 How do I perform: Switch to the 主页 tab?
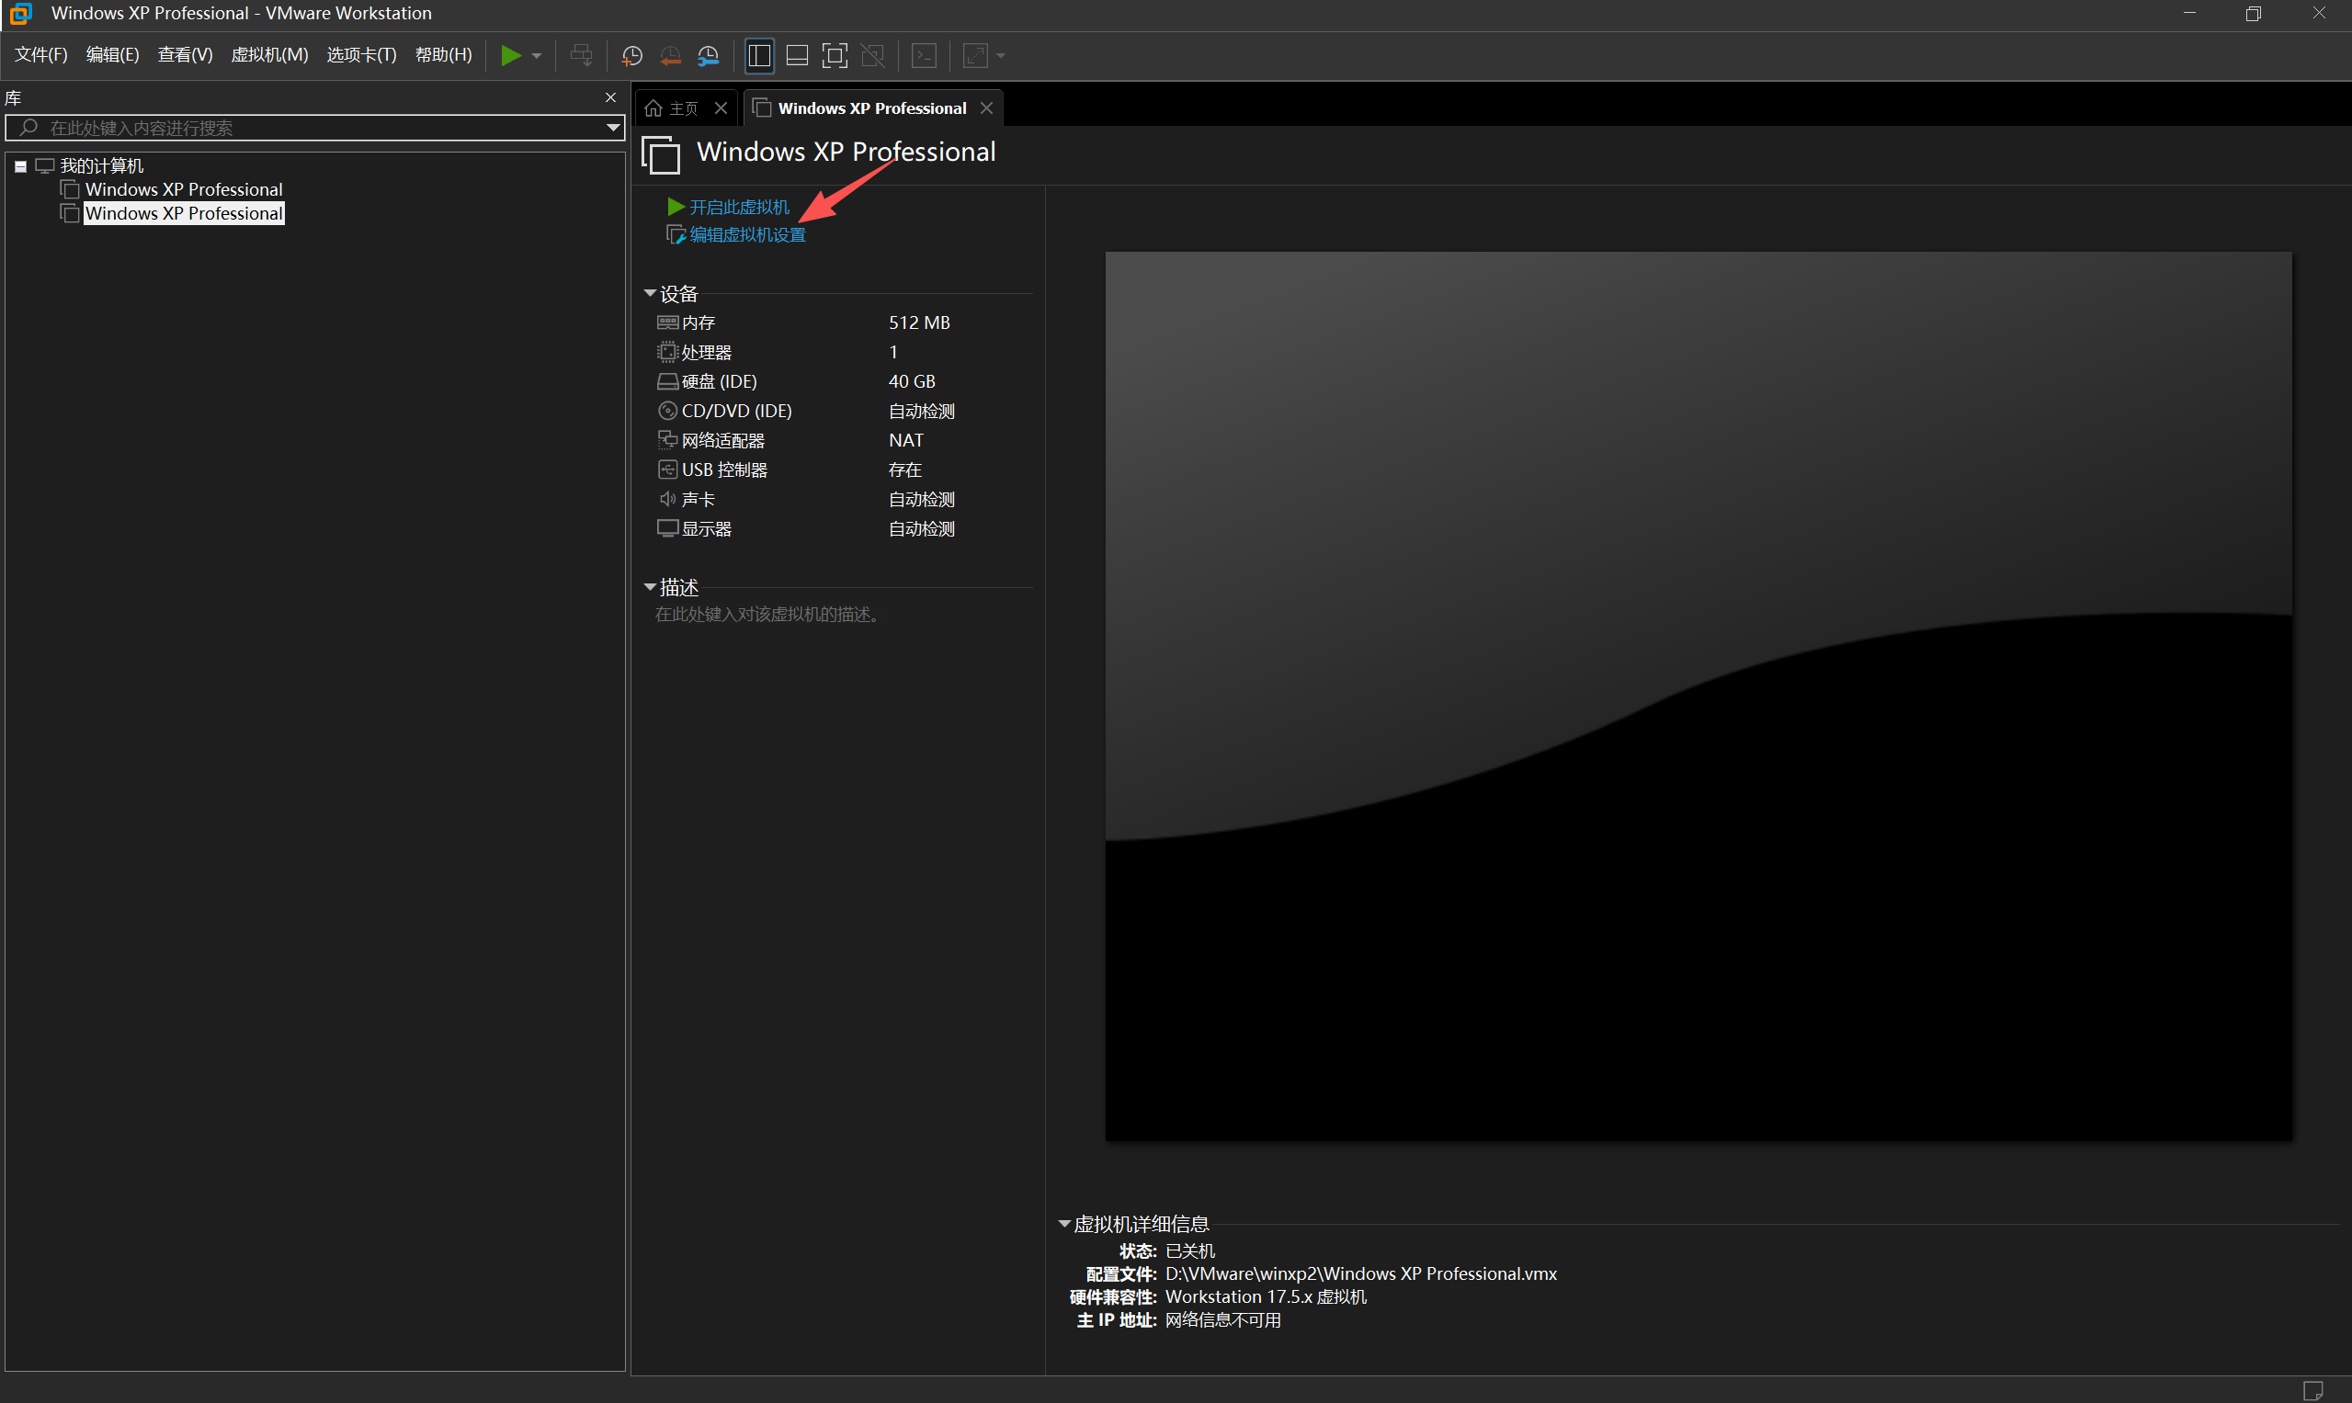[x=675, y=108]
